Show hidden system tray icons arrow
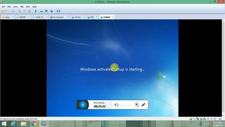The image size is (225, 127). [x=196, y=124]
